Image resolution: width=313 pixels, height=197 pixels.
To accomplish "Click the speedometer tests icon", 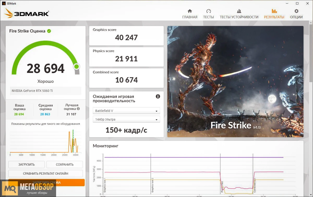I will click(209, 11).
